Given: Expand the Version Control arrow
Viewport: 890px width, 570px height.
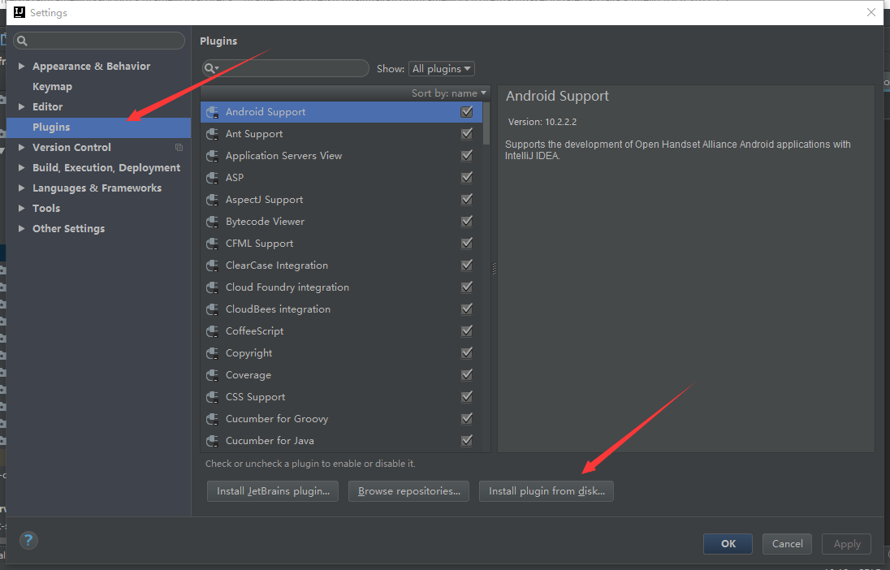Looking at the screenshot, I should tap(22, 148).
